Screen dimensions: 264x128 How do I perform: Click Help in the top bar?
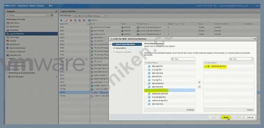(258, 6)
